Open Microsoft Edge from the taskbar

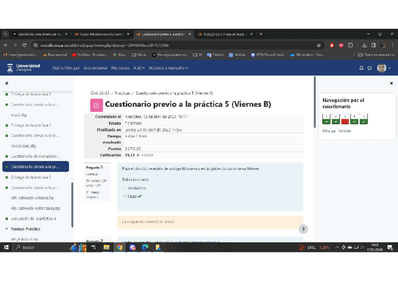coord(145,247)
